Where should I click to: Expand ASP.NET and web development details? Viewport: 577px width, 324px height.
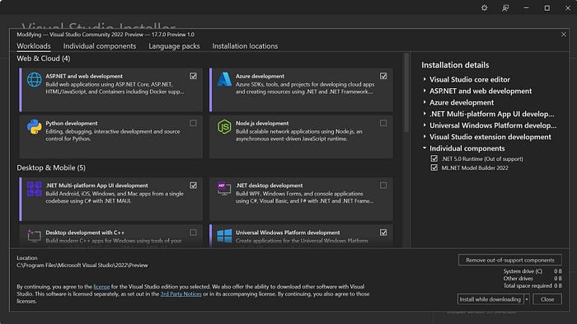(x=425, y=91)
